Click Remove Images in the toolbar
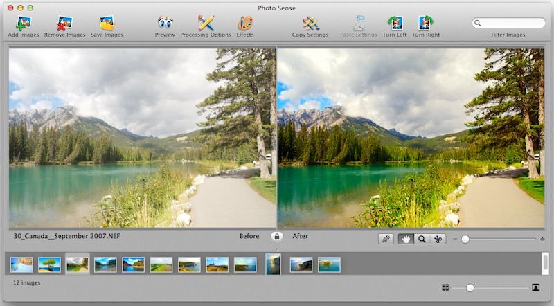Viewport: 554px width, 306px height. [x=65, y=23]
